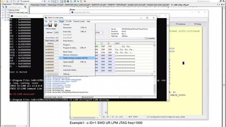Expand '1 Getting started' tree node
The height and width of the screenshot is (127, 226).
(x=3, y=10)
